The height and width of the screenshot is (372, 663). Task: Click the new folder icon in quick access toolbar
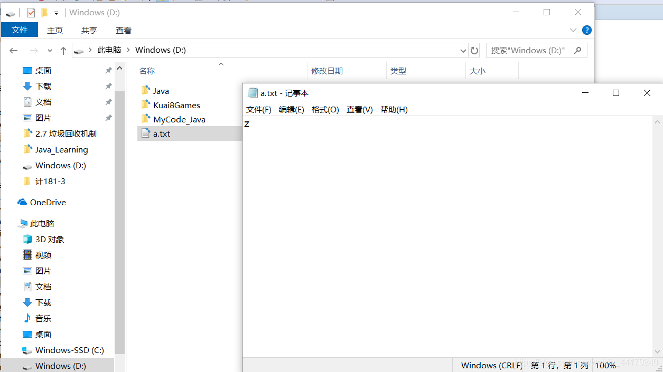tap(44, 12)
